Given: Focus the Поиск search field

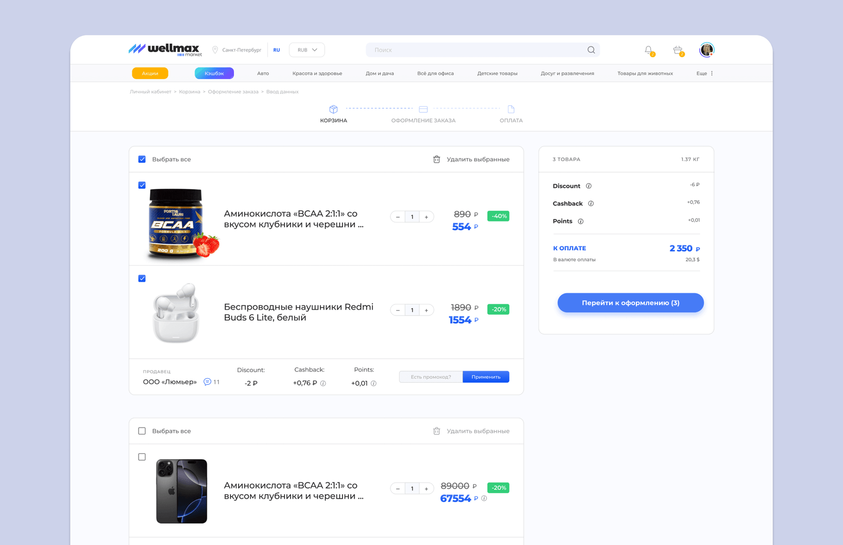Looking at the screenshot, I should tap(483, 50).
